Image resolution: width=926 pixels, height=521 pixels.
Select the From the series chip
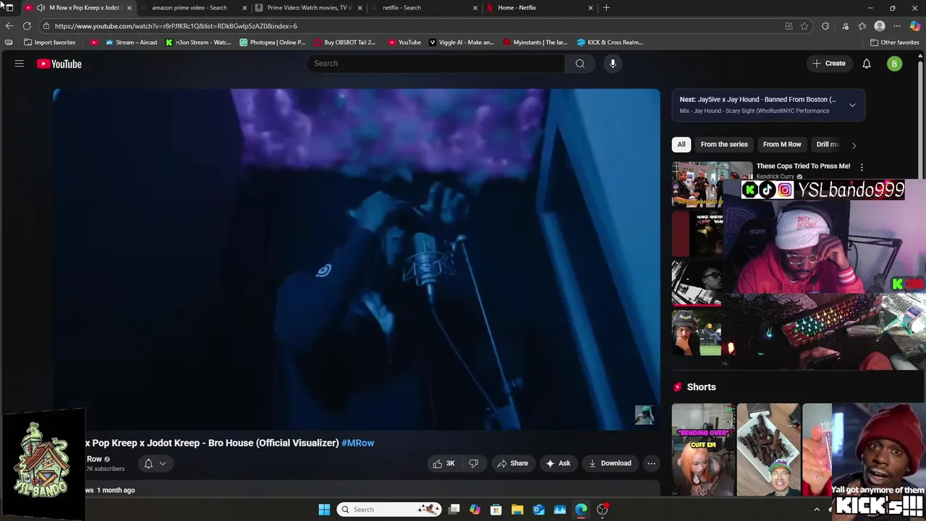coord(724,144)
